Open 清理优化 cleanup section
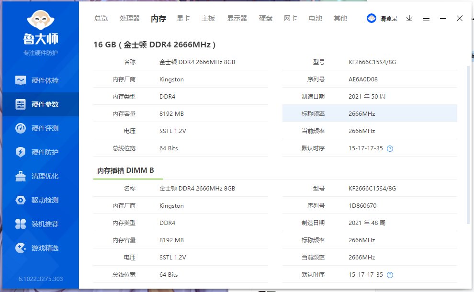This screenshot has height=292, width=474. (x=41, y=176)
